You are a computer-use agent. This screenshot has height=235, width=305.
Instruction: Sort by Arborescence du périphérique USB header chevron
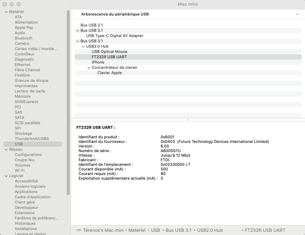(x=297, y=14)
